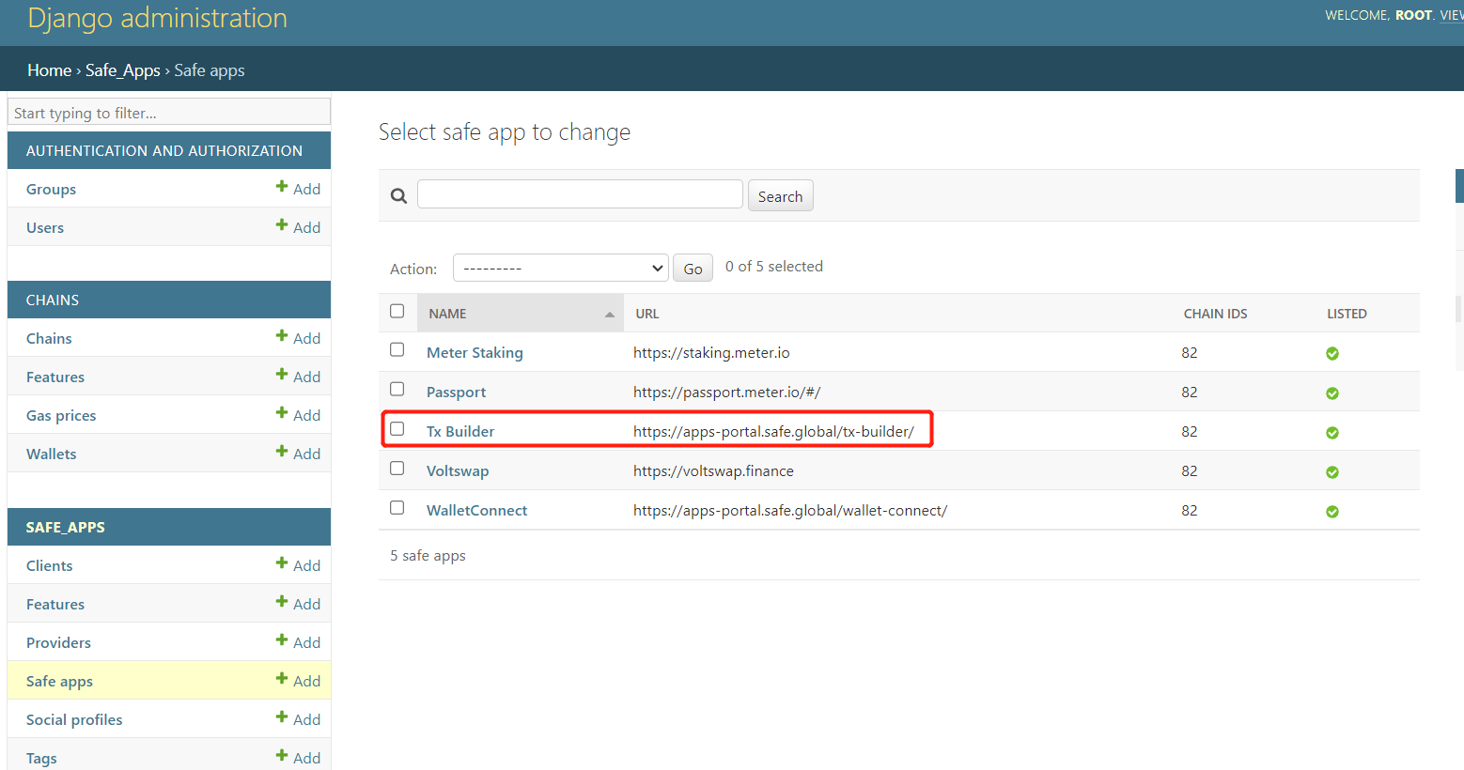Open the Tx Builder safe app

click(460, 431)
